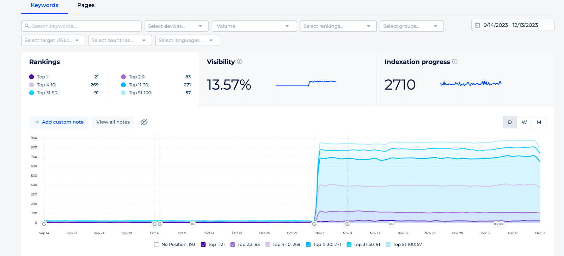Open the Volume dropdown

click(x=254, y=26)
